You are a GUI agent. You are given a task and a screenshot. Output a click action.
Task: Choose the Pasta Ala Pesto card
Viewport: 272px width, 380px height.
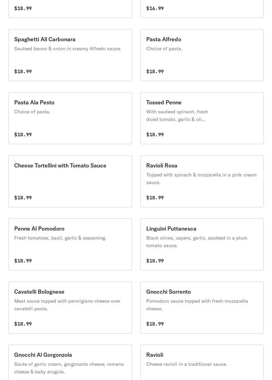tap(70, 118)
